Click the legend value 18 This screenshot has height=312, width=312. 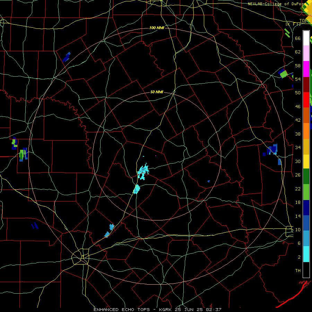pos(298,202)
